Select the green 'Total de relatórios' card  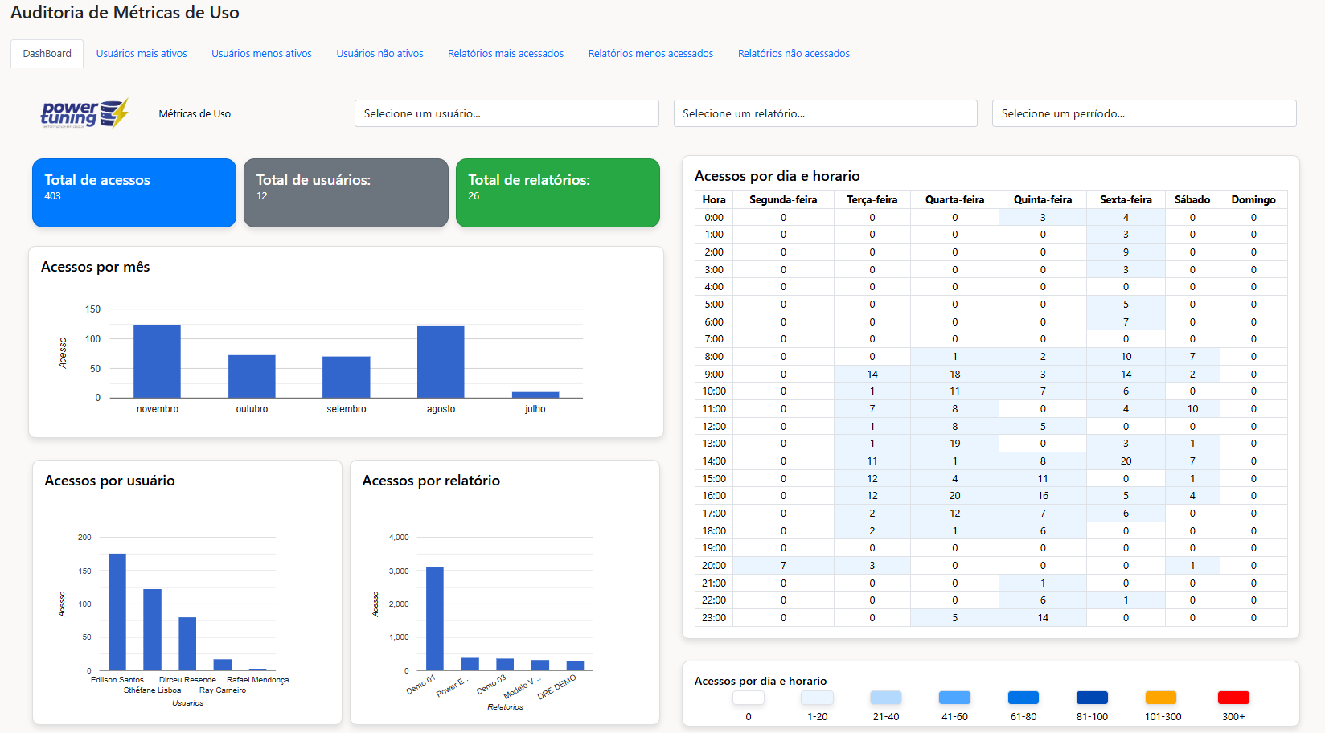click(557, 193)
